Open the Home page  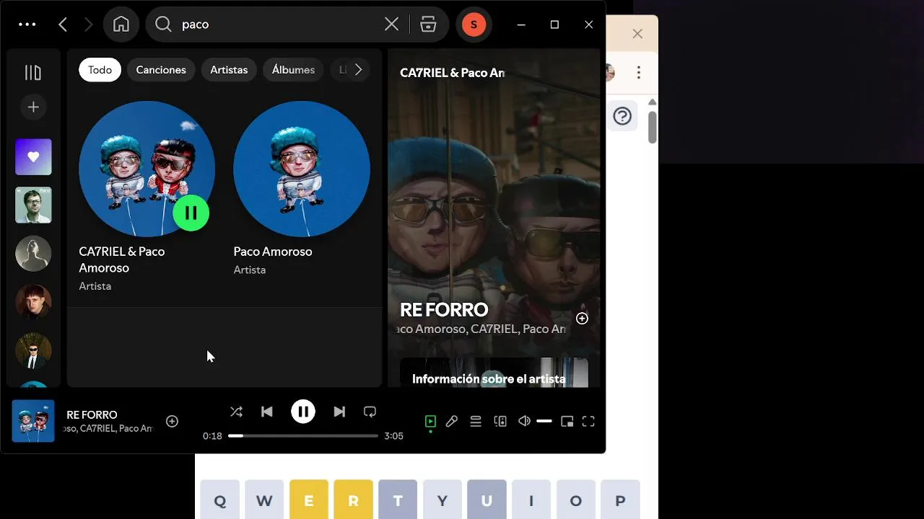(121, 25)
